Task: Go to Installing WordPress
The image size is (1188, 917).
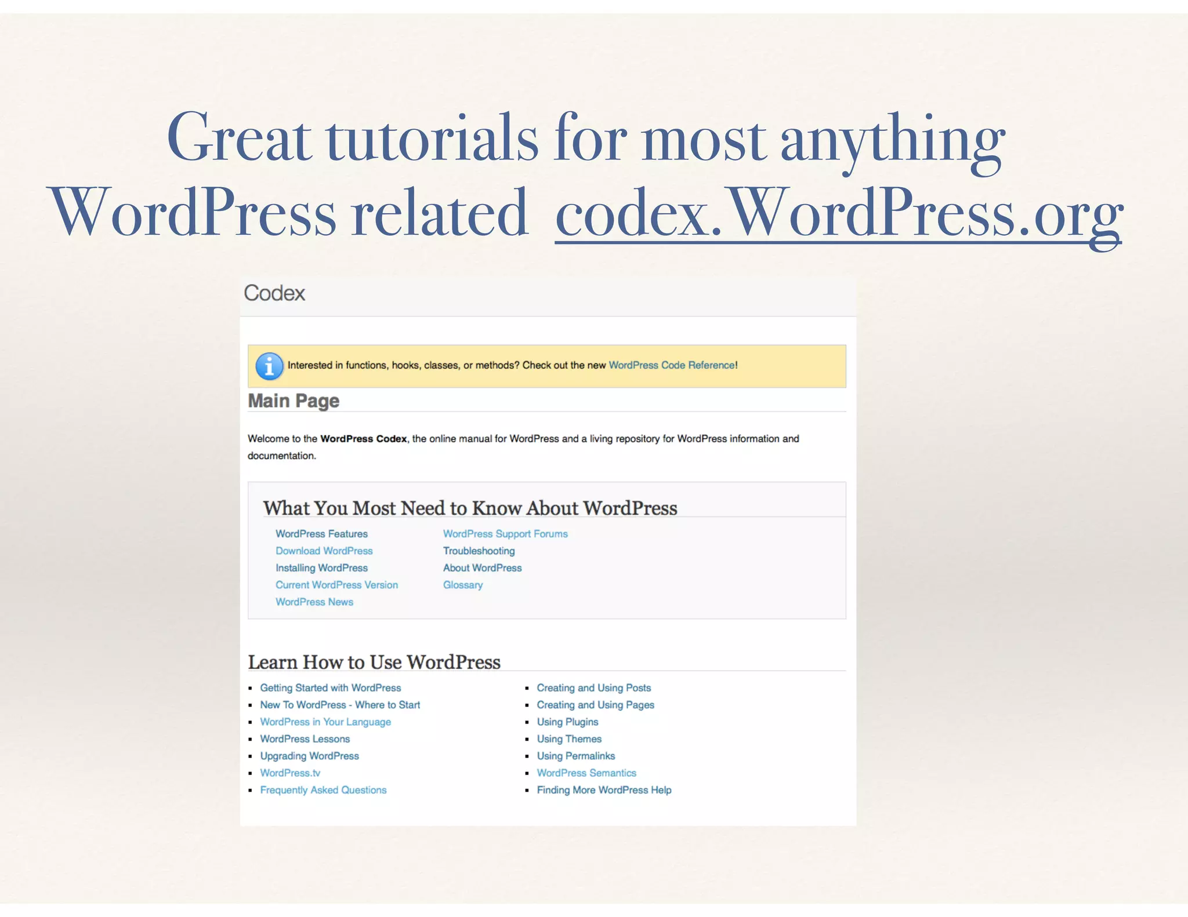Action: (x=321, y=568)
